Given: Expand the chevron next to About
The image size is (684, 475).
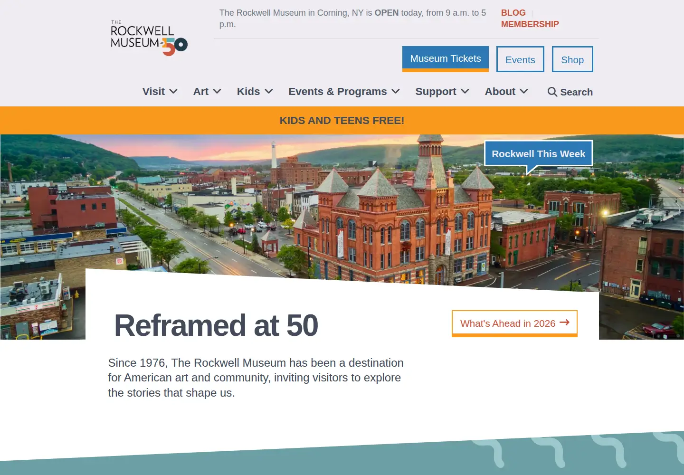Looking at the screenshot, I should coord(524,91).
